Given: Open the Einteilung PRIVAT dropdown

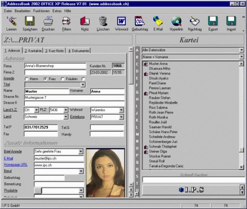Looking at the screenshot, I should click(x=122, y=117).
